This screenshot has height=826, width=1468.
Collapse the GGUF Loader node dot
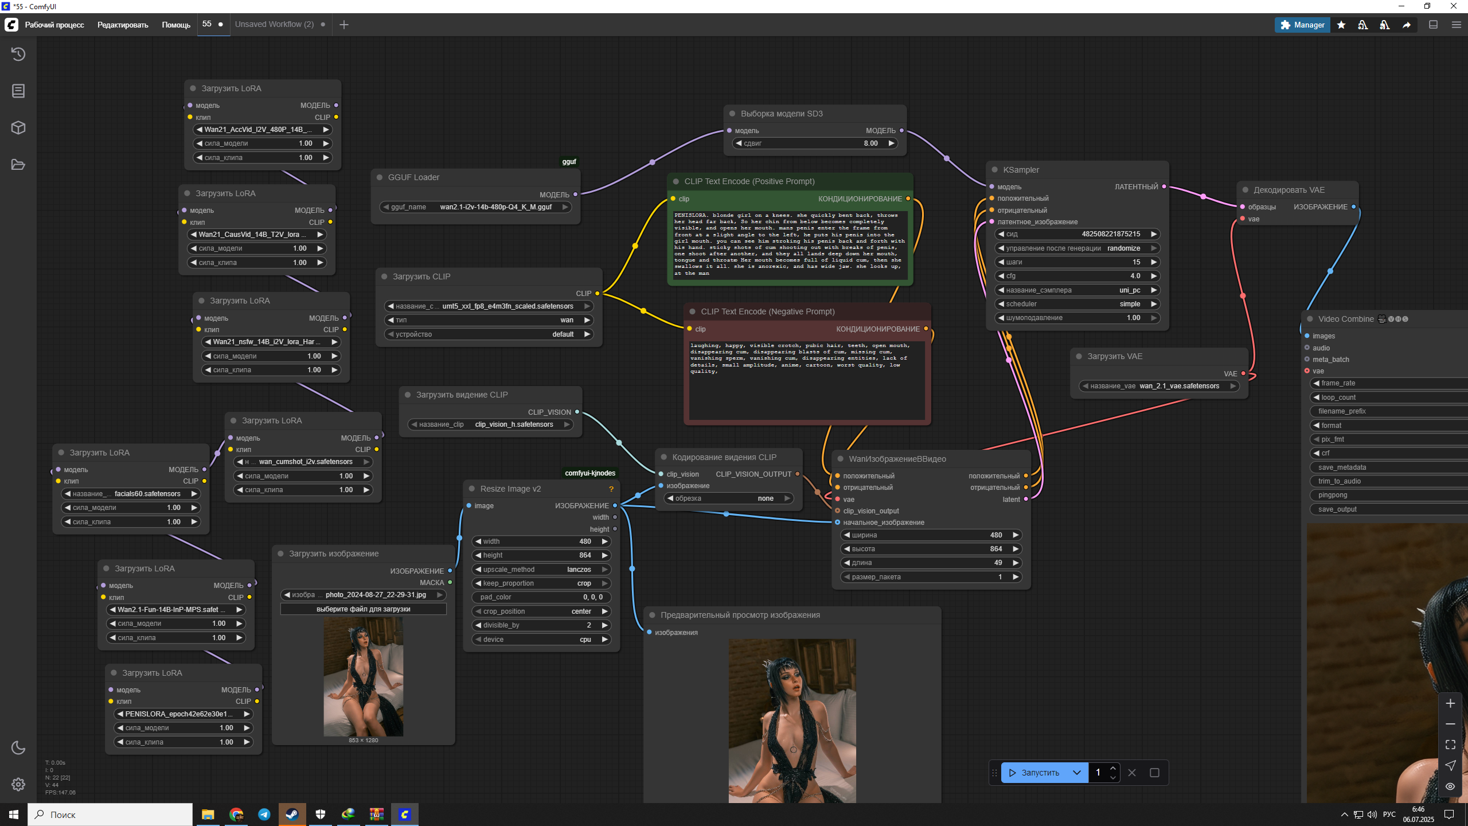point(380,177)
